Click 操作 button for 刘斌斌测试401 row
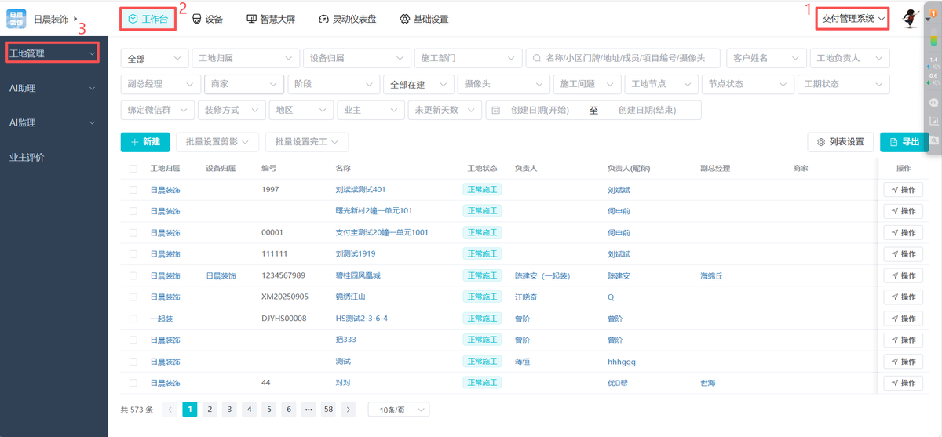This screenshot has height=437, width=942. point(903,190)
